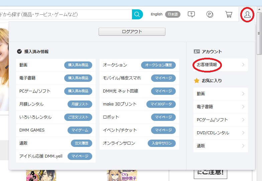Open the help speech-bubble icon
The height and width of the screenshot is (181, 262).
(x=191, y=14)
